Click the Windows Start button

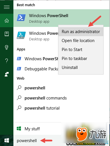(x=7, y=140)
